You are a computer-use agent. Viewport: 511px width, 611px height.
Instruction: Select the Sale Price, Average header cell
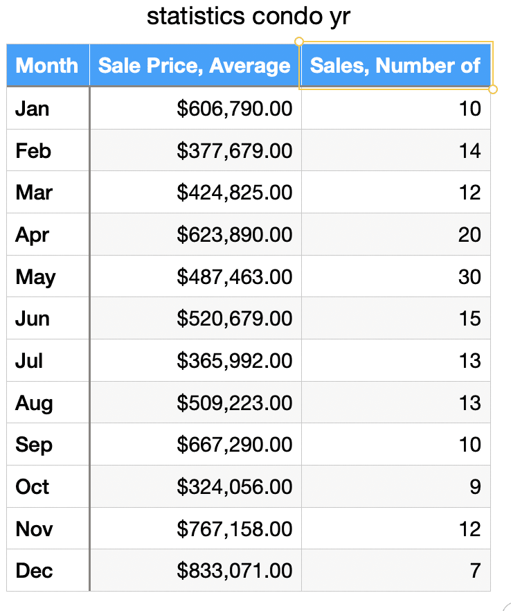(195, 66)
